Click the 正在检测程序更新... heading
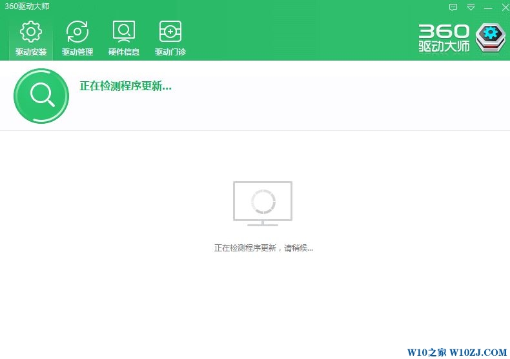 pyautogui.click(x=125, y=86)
